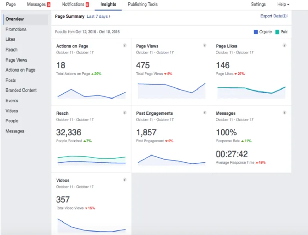Screen dimensions: 308x235
Task: Click the Reach card title
Action: click(x=62, y=113)
